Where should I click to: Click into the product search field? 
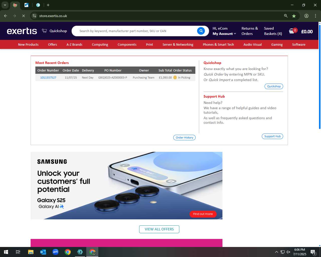coord(137,31)
